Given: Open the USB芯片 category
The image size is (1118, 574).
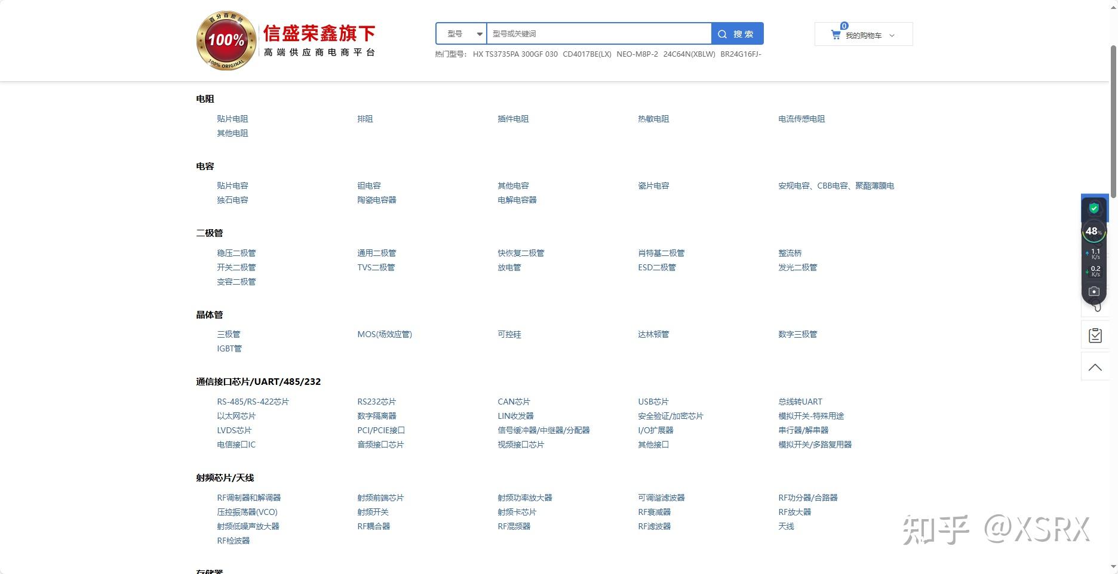Looking at the screenshot, I should (x=653, y=402).
